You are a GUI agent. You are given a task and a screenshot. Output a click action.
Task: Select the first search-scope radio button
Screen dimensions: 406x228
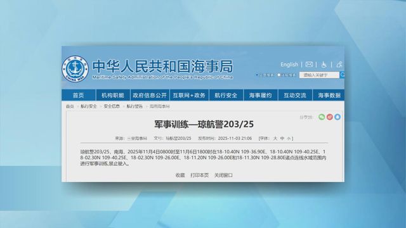(257, 75)
